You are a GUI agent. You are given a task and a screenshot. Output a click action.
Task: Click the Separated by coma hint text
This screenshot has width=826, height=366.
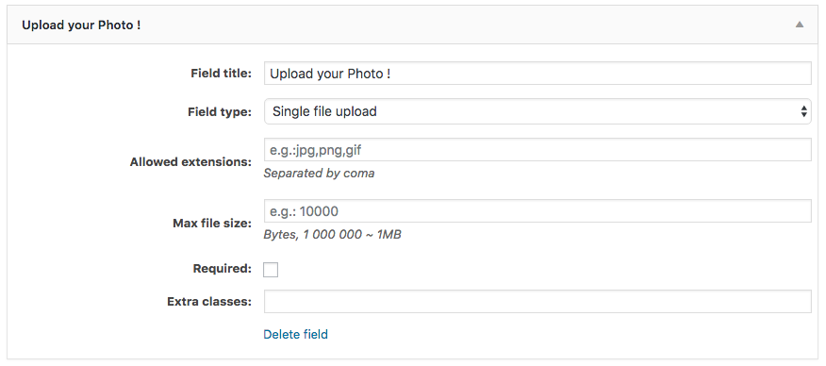(320, 174)
